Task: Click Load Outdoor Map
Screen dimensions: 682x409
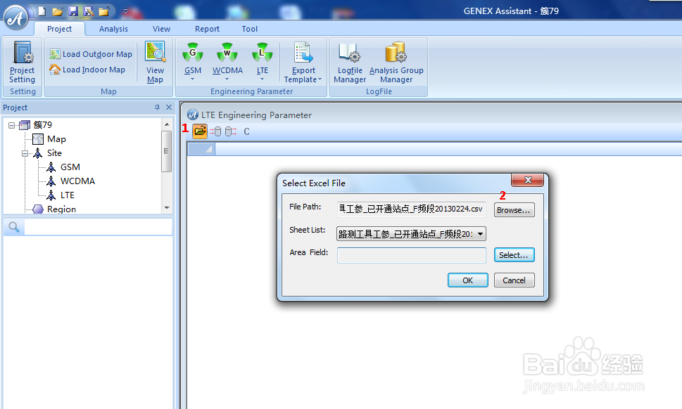Action: coord(91,54)
